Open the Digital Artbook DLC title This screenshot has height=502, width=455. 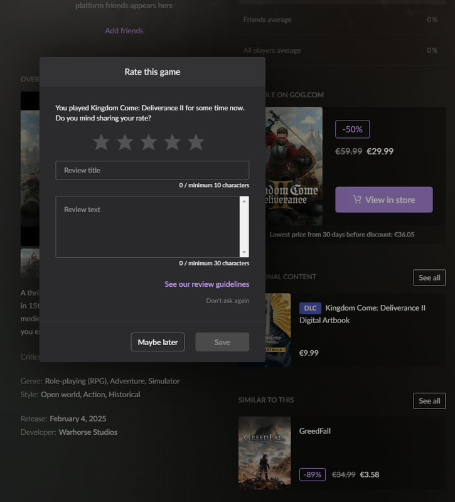(363, 314)
